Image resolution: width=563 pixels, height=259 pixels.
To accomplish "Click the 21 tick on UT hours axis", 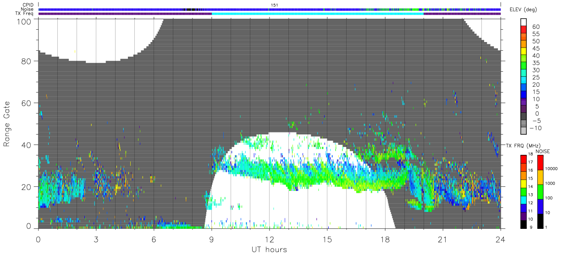I will point(442,239).
